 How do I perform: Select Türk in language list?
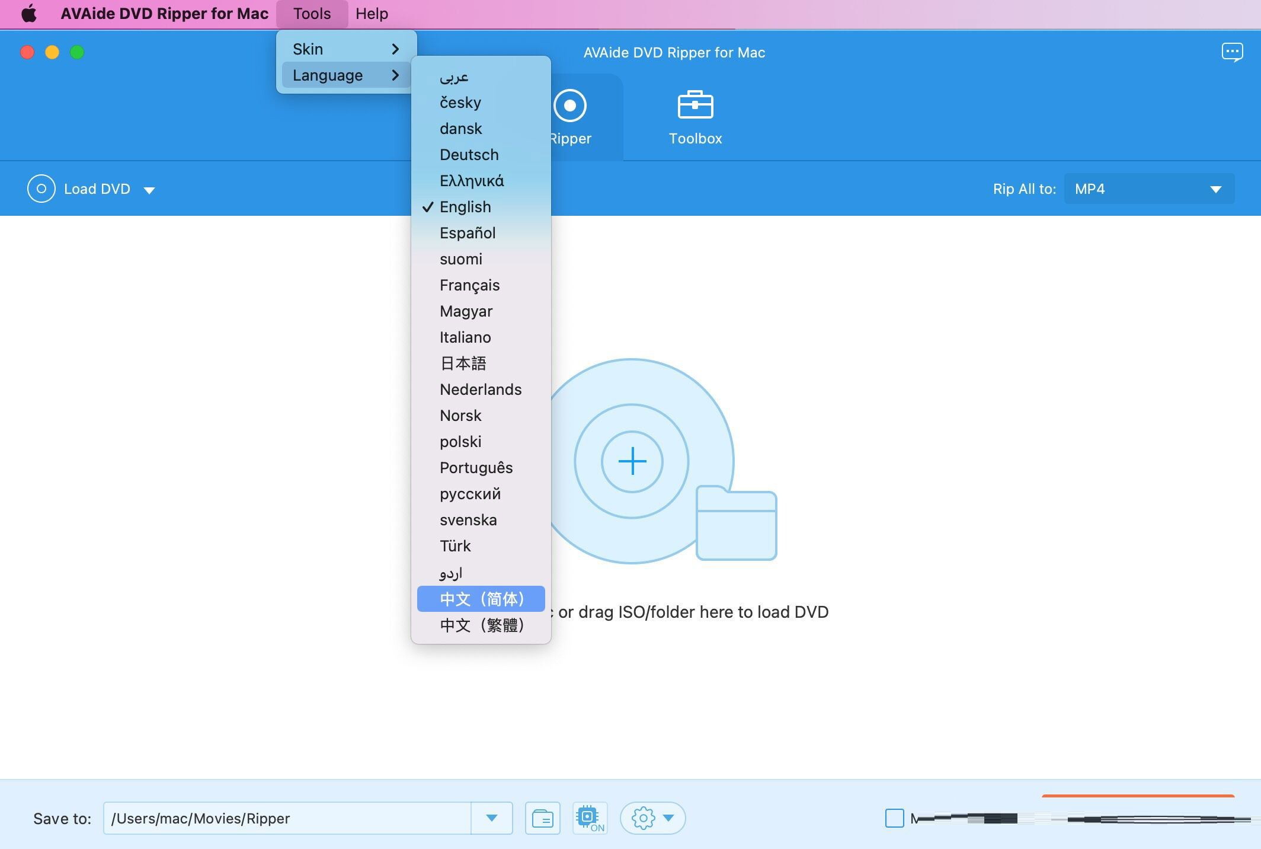481,546
